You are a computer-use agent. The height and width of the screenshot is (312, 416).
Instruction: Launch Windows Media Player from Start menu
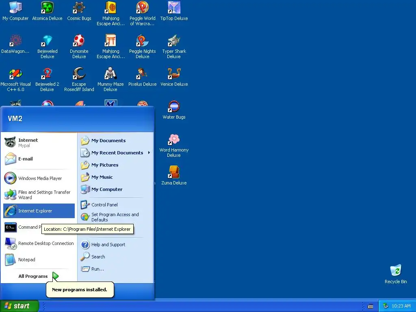coord(39,178)
